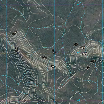Click the grid label 41
The image size is (104, 104).
[78, 100]
